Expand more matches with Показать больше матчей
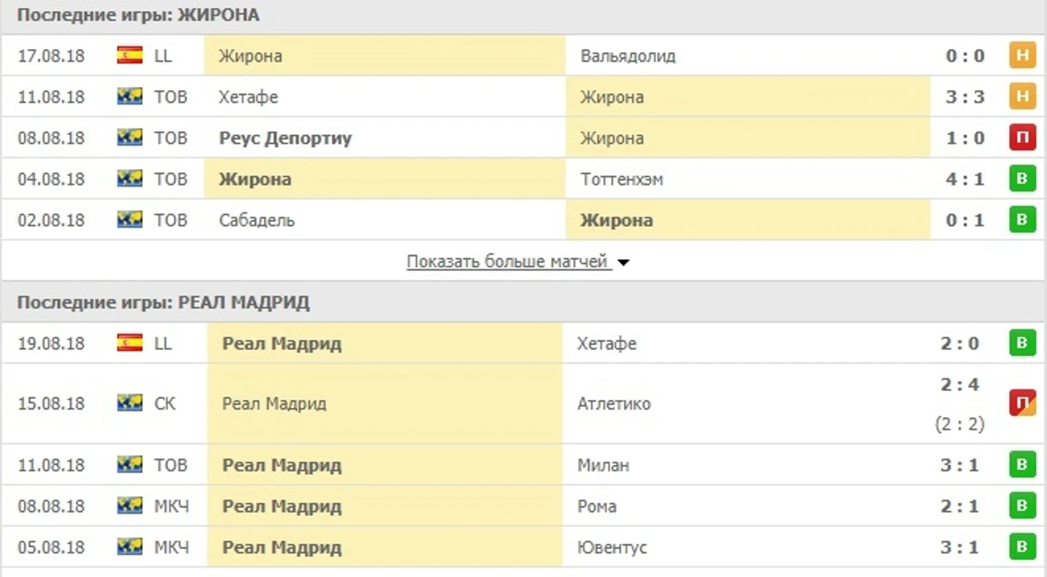This screenshot has height=577, width=1047. pos(508,261)
